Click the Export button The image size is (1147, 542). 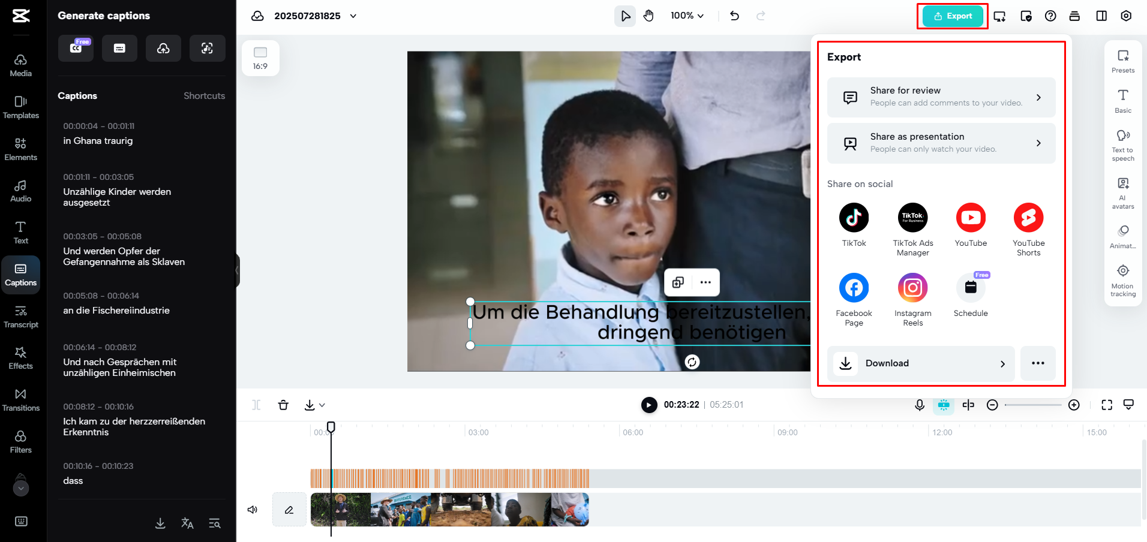[951, 16]
